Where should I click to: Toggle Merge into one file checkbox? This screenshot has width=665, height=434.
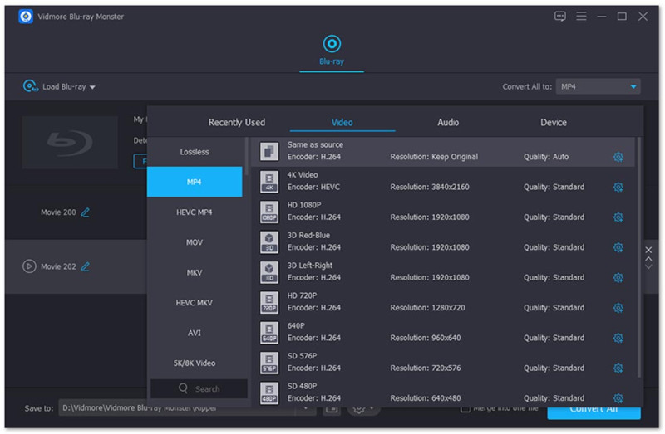click(x=465, y=408)
